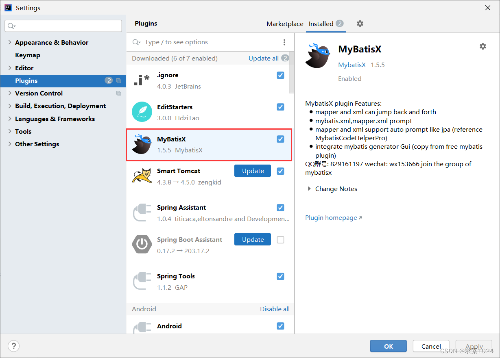Select Plugins in the settings tree
This screenshot has width=500, height=358.
(63, 80)
